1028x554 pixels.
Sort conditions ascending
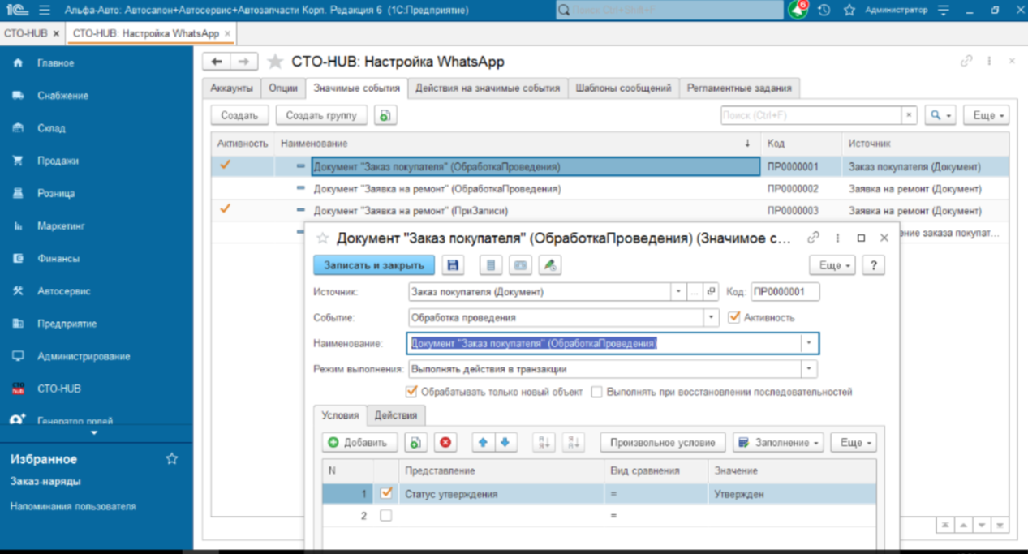[544, 442]
